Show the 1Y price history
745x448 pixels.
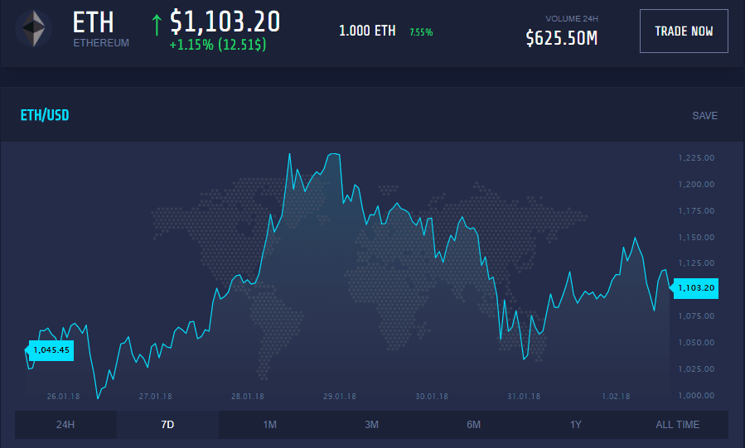(575, 425)
